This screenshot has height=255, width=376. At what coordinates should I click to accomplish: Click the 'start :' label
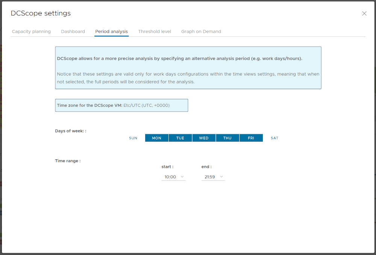click(x=167, y=167)
